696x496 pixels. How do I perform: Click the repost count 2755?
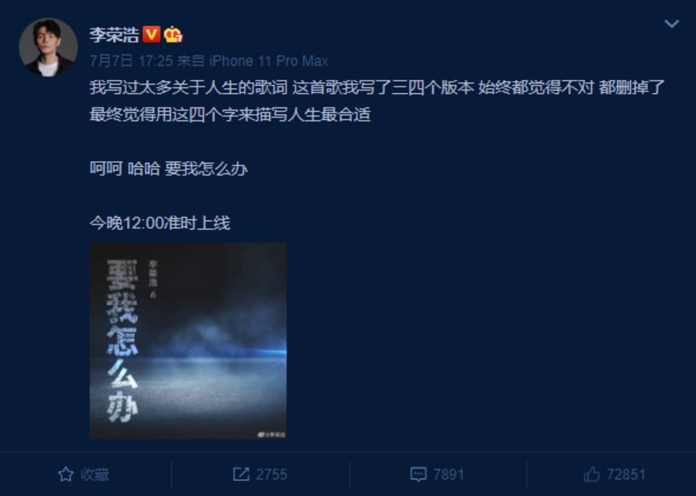[x=272, y=474]
